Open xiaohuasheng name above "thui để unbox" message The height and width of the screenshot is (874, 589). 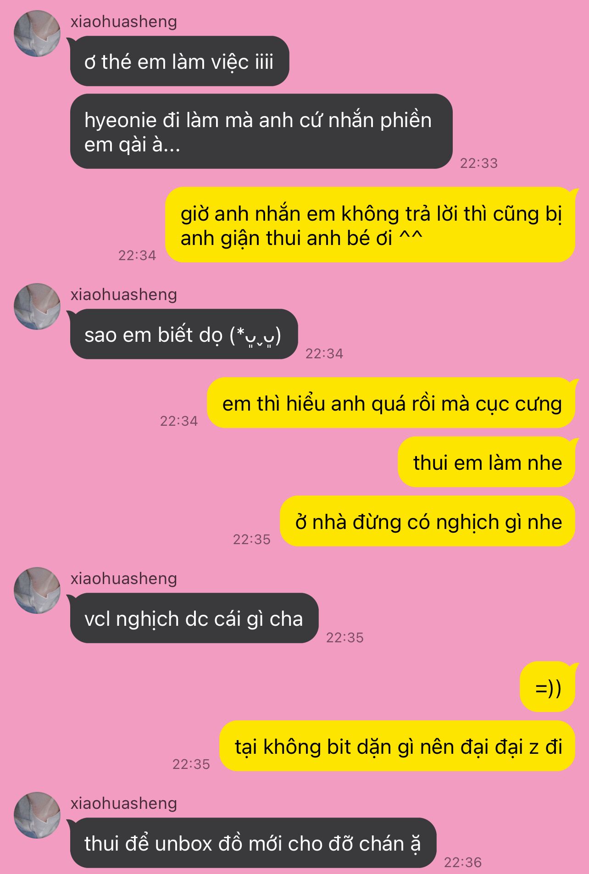[x=124, y=803]
